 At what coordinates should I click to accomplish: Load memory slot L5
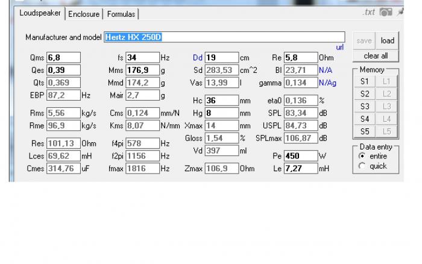click(x=386, y=131)
